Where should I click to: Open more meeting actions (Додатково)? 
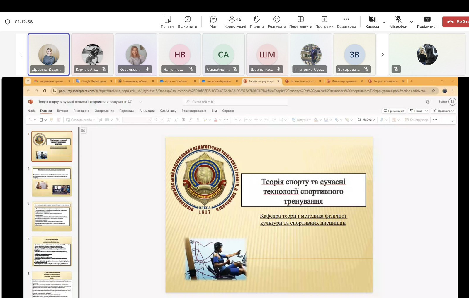[346, 22]
